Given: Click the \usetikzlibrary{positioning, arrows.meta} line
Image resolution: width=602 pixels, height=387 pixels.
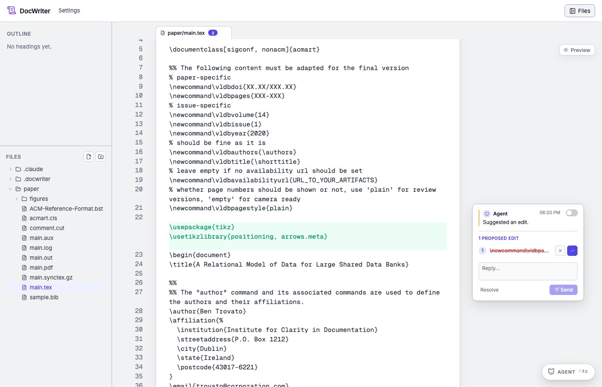Looking at the screenshot, I should [248, 236].
